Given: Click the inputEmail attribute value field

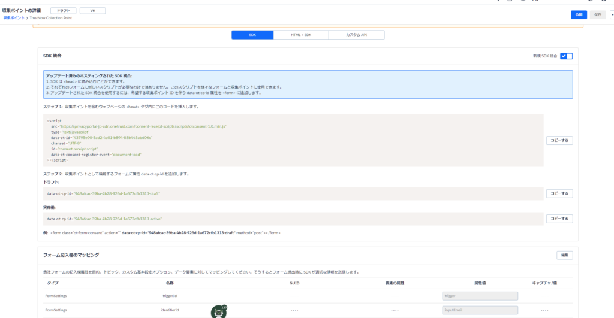Looking at the screenshot, I should tap(480, 310).
